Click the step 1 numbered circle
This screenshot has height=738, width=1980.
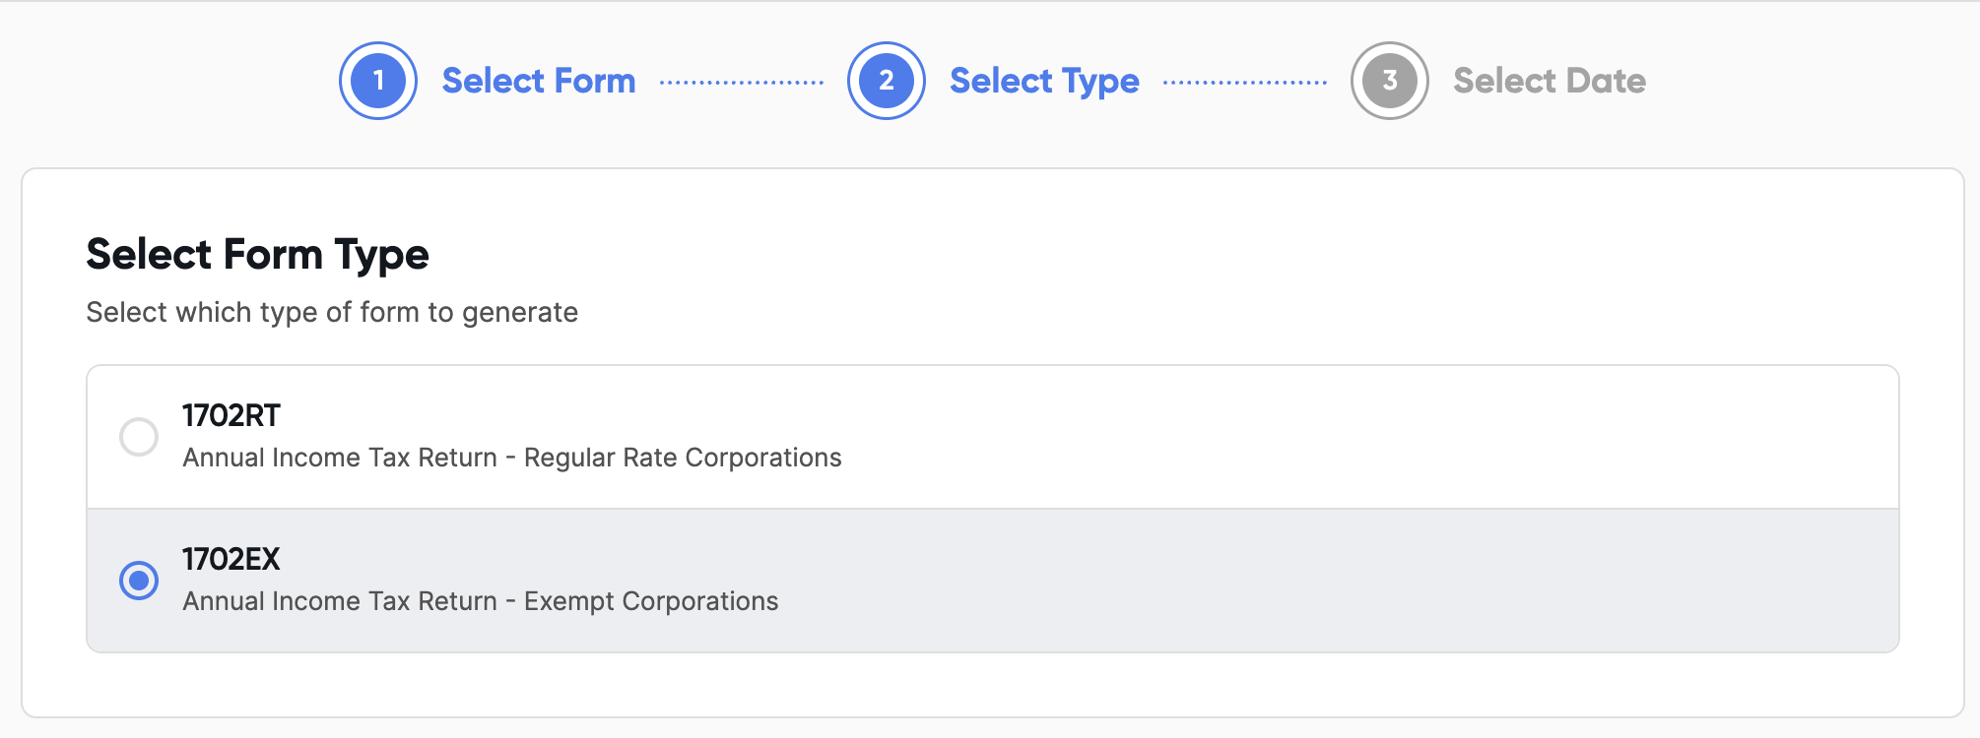[x=378, y=81]
